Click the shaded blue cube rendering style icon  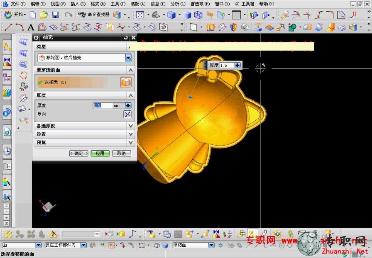click(x=171, y=15)
